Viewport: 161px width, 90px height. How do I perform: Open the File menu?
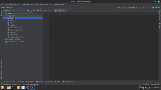point(2,4)
